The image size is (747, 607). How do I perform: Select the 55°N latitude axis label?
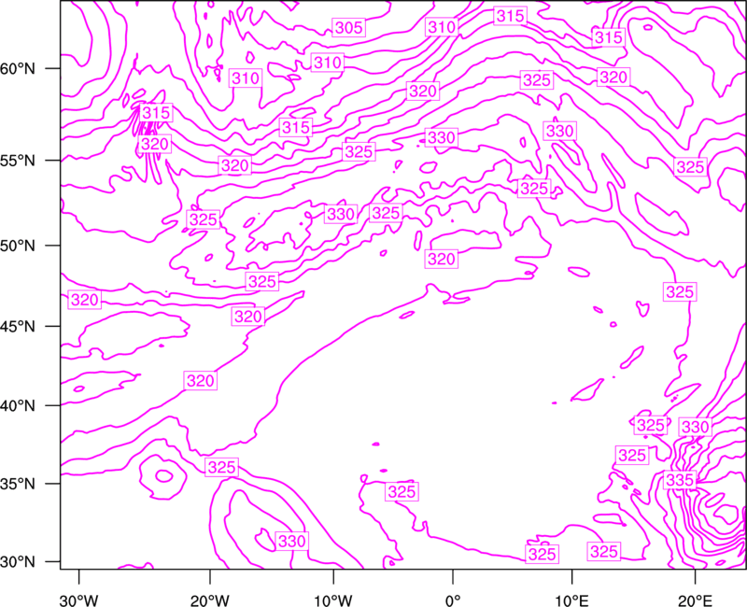[18, 161]
